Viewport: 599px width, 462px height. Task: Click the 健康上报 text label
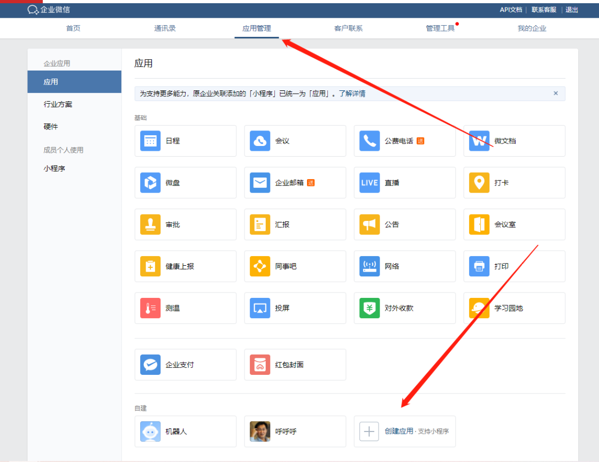tap(180, 266)
